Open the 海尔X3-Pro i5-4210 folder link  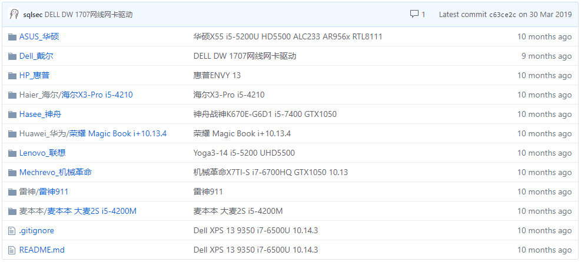pyautogui.click(x=97, y=95)
